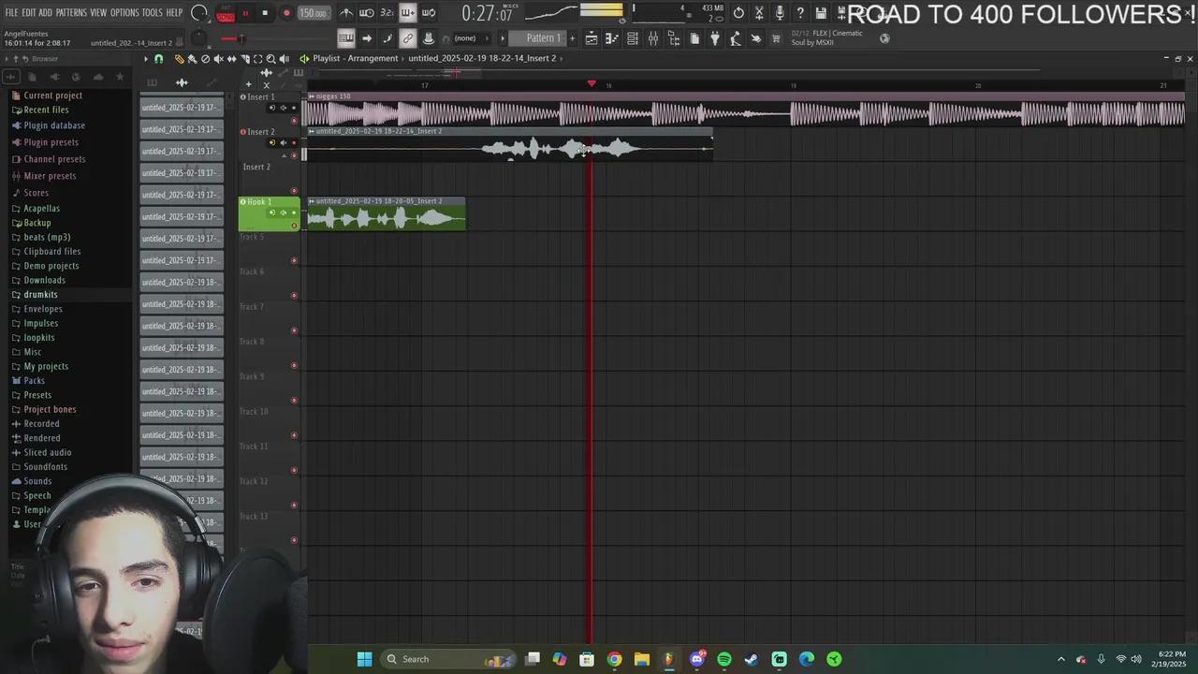The height and width of the screenshot is (674, 1198).
Task: Open the TOOLS menu
Action: point(153,13)
